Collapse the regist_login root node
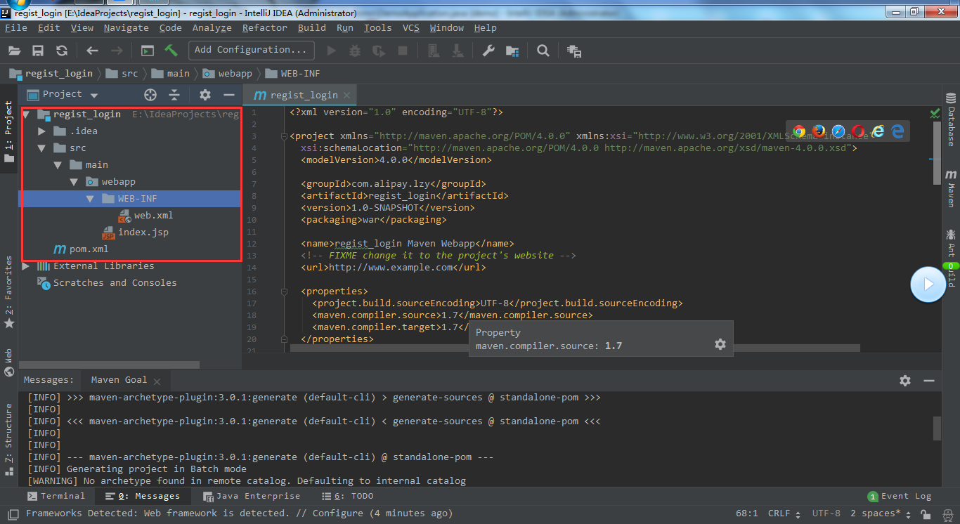Image resolution: width=960 pixels, height=524 pixels. coord(26,114)
